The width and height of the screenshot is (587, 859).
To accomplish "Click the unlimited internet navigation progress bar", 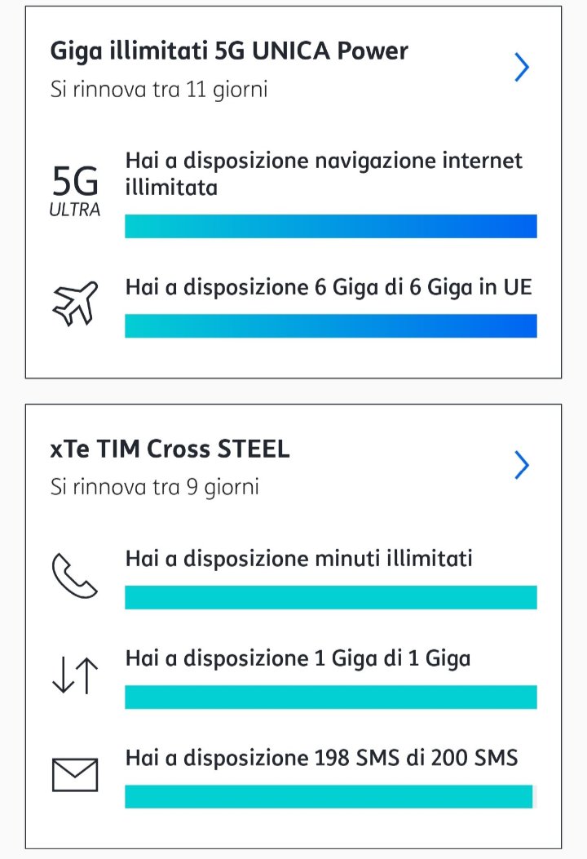I will (x=330, y=226).
